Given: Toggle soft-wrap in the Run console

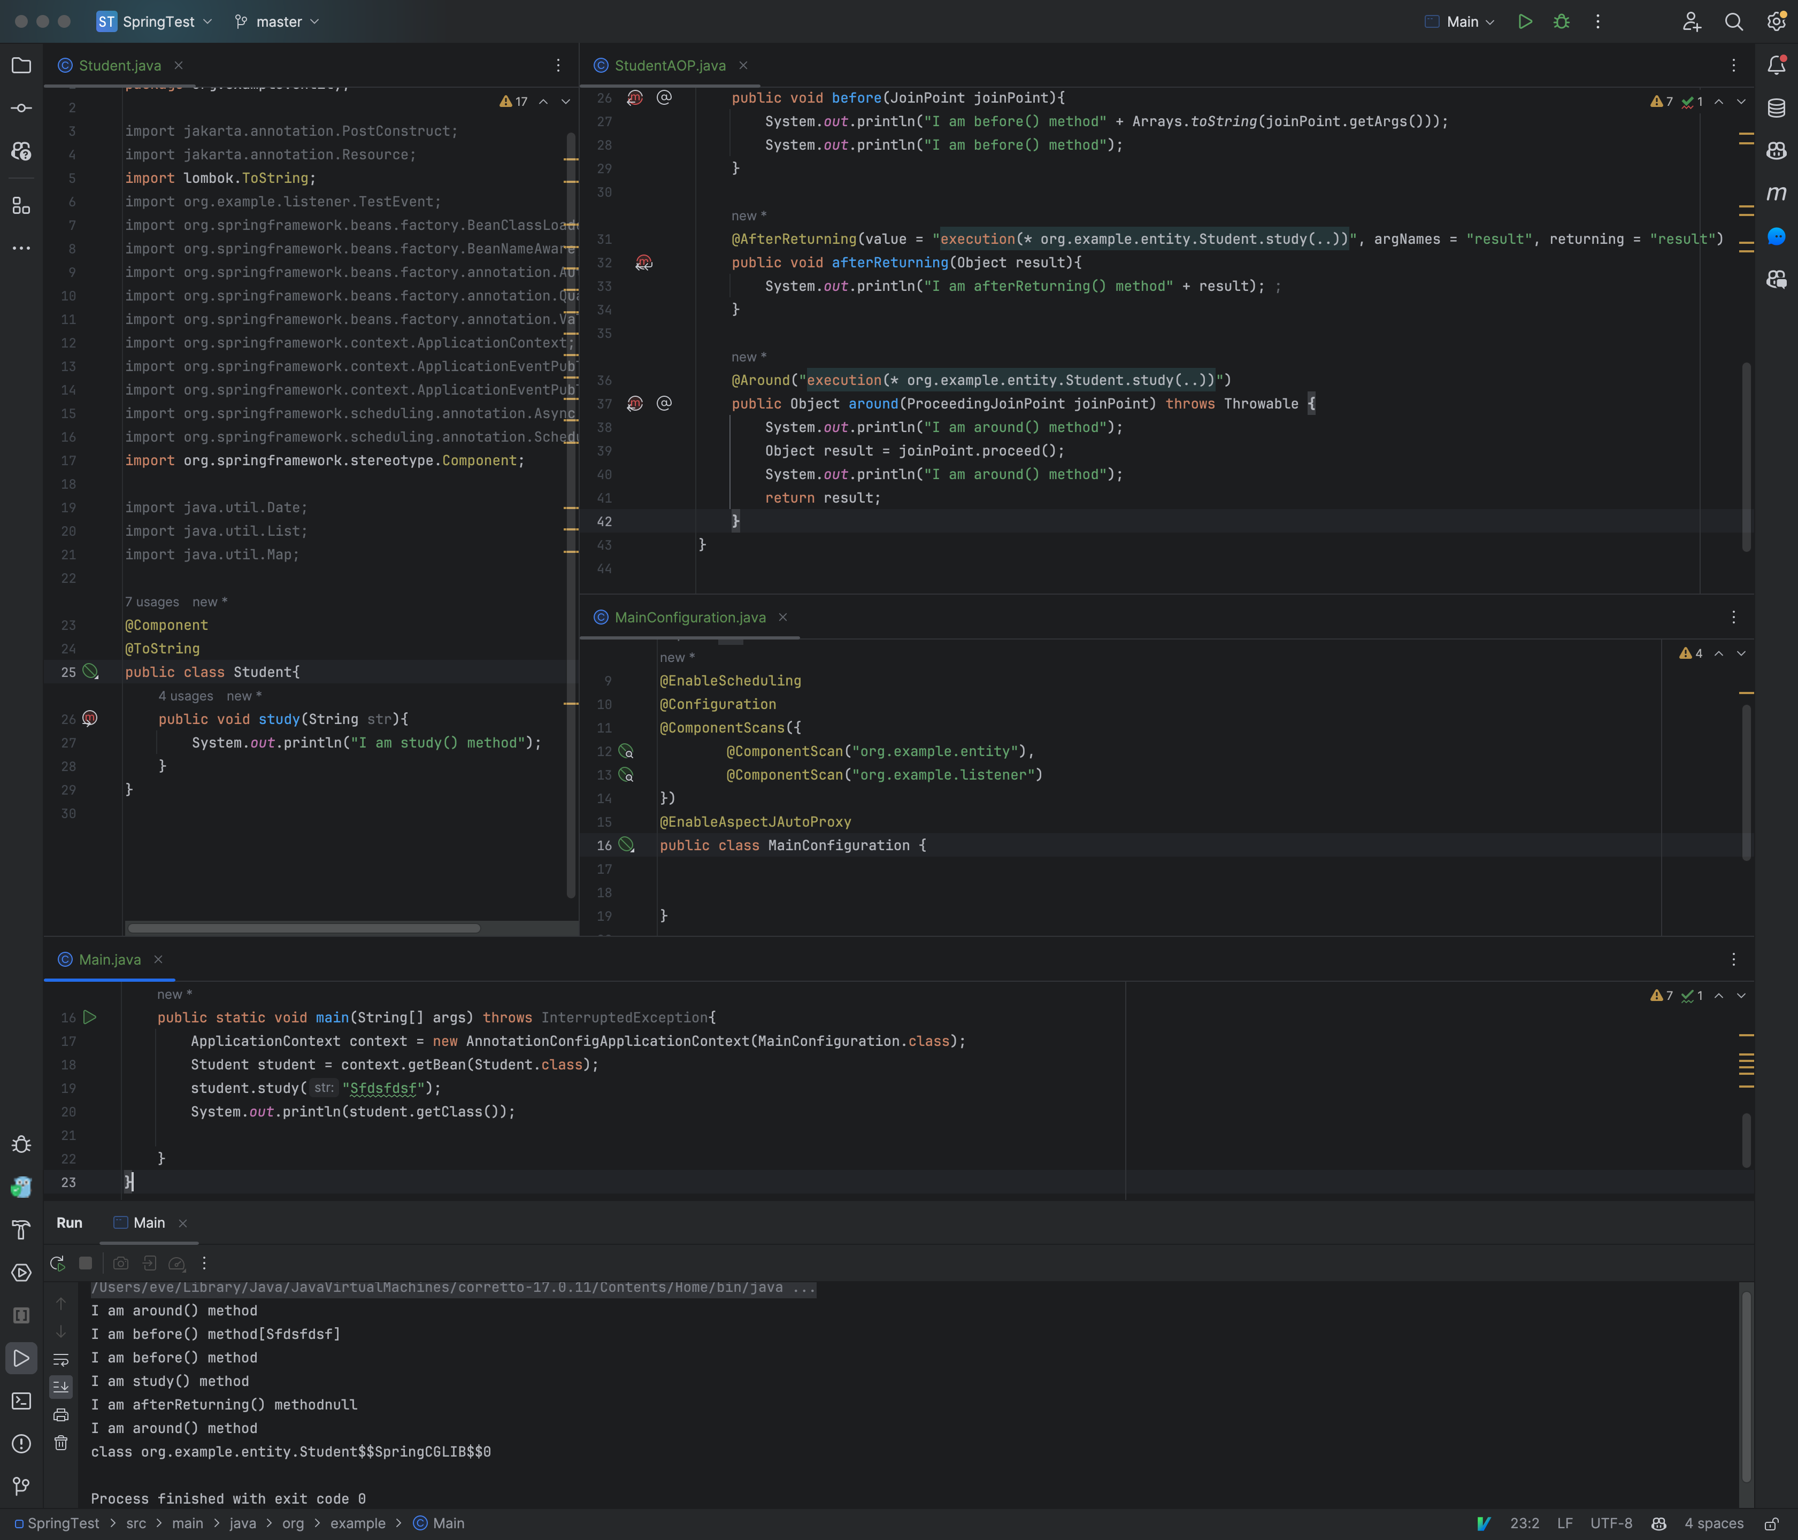Looking at the screenshot, I should point(61,1359).
